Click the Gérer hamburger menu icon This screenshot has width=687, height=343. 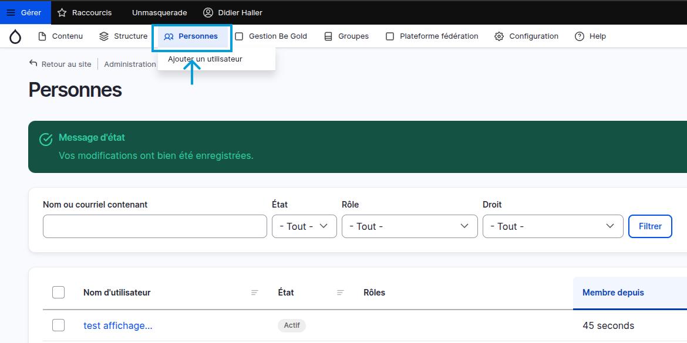pos(11,12)
